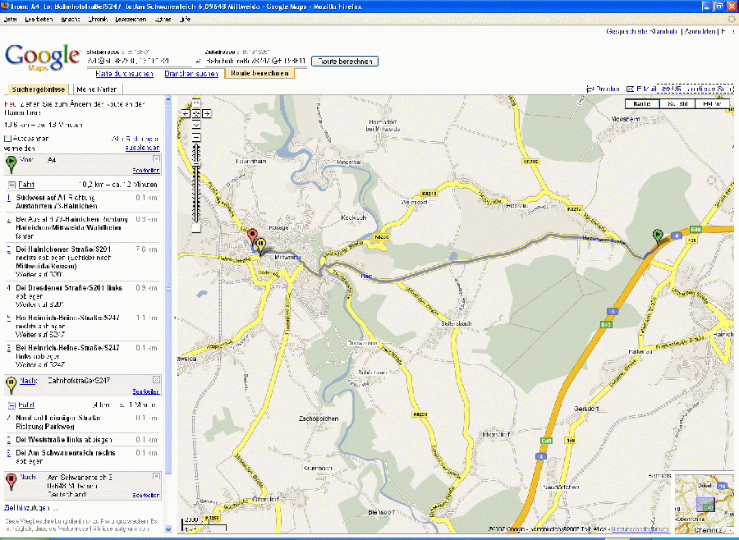Select the Branchen suchen tab link

tap(191, 74)
